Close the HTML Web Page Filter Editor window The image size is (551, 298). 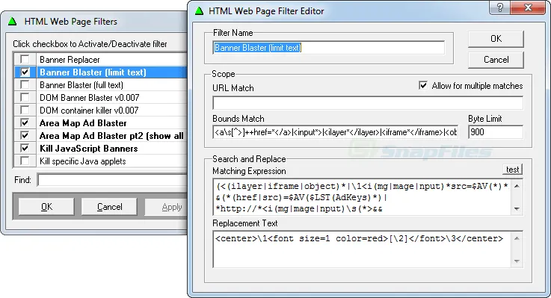click(528, 7)
